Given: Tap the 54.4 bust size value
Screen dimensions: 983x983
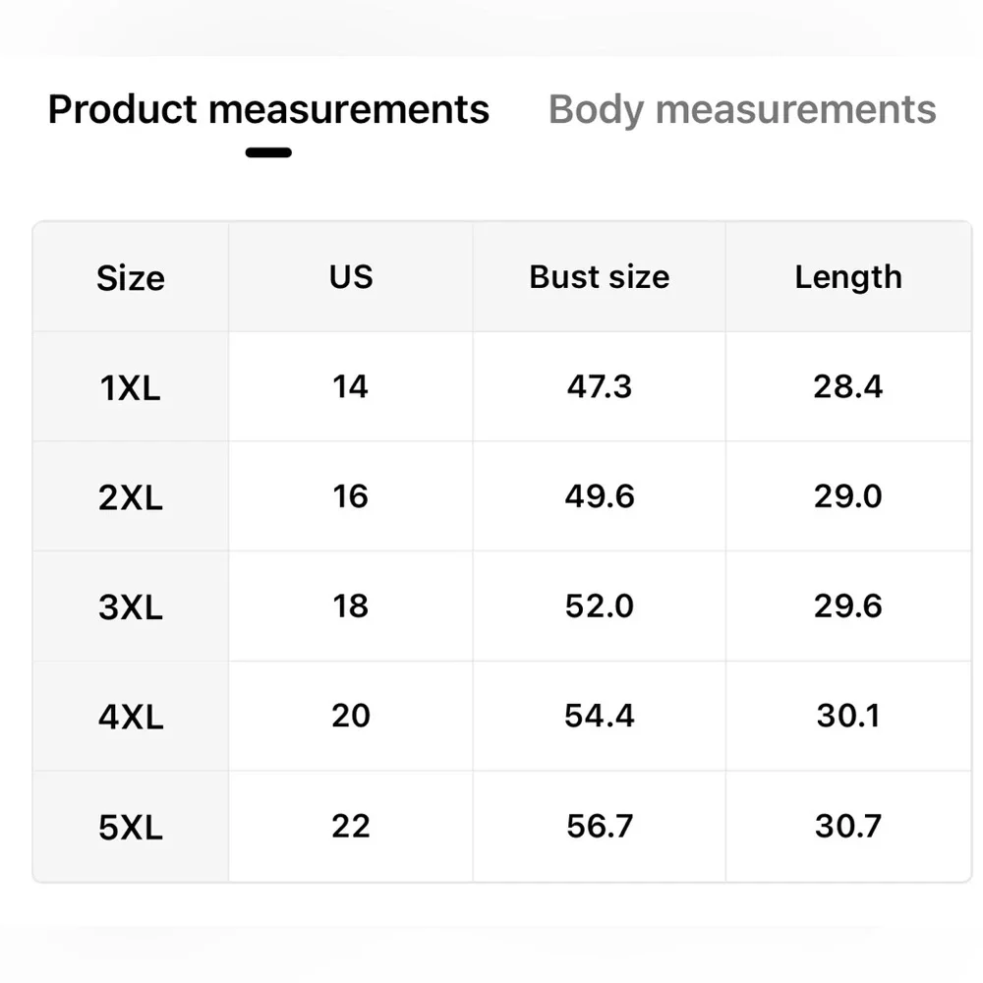Looking at the screenshot, I should coord(599,716).
